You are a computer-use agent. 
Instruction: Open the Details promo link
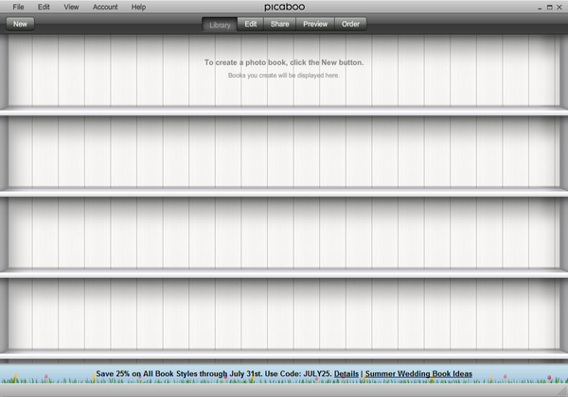point(346,374)
